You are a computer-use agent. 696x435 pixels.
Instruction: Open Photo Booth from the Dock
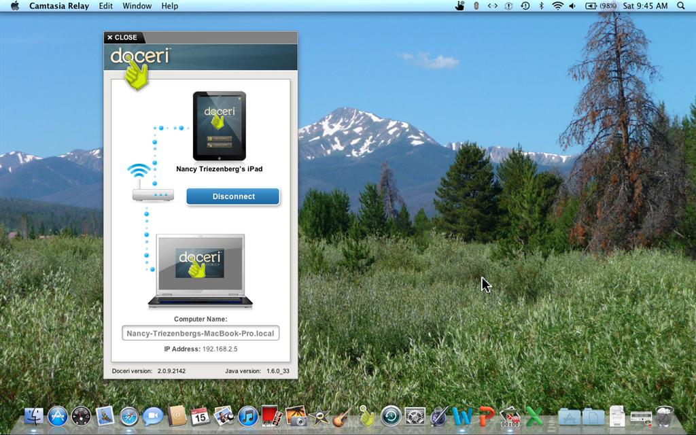[x=272, y=417]
